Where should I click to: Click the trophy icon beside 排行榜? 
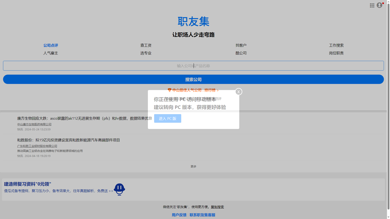(170, 90)
